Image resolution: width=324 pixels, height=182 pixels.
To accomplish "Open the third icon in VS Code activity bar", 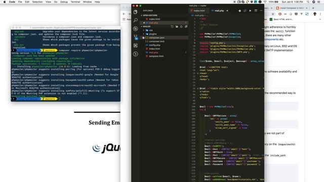I will (136, 28).
